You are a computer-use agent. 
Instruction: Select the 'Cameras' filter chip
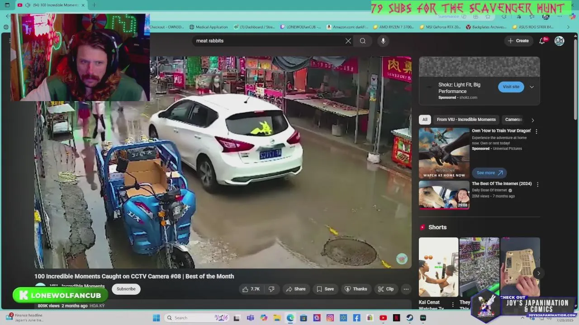pyautogui.click(x=513, y=120)
